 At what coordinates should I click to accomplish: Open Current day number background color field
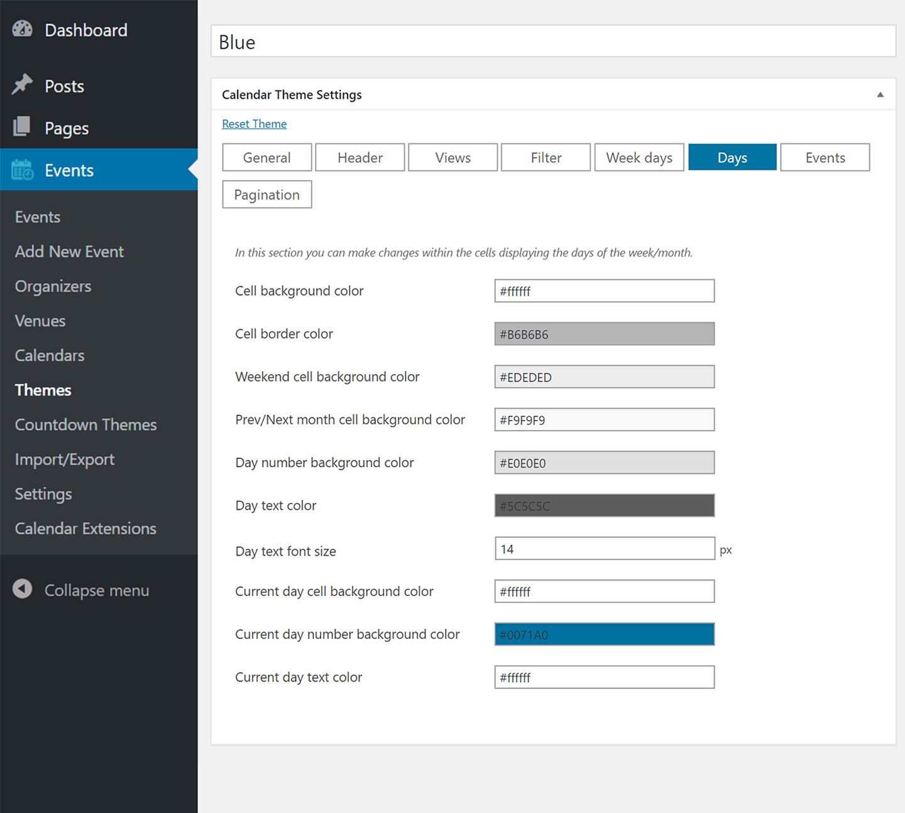tap(604, 634)
